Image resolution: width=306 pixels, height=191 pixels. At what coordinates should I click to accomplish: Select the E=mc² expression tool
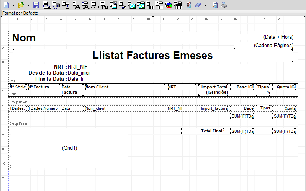[95, 5]
